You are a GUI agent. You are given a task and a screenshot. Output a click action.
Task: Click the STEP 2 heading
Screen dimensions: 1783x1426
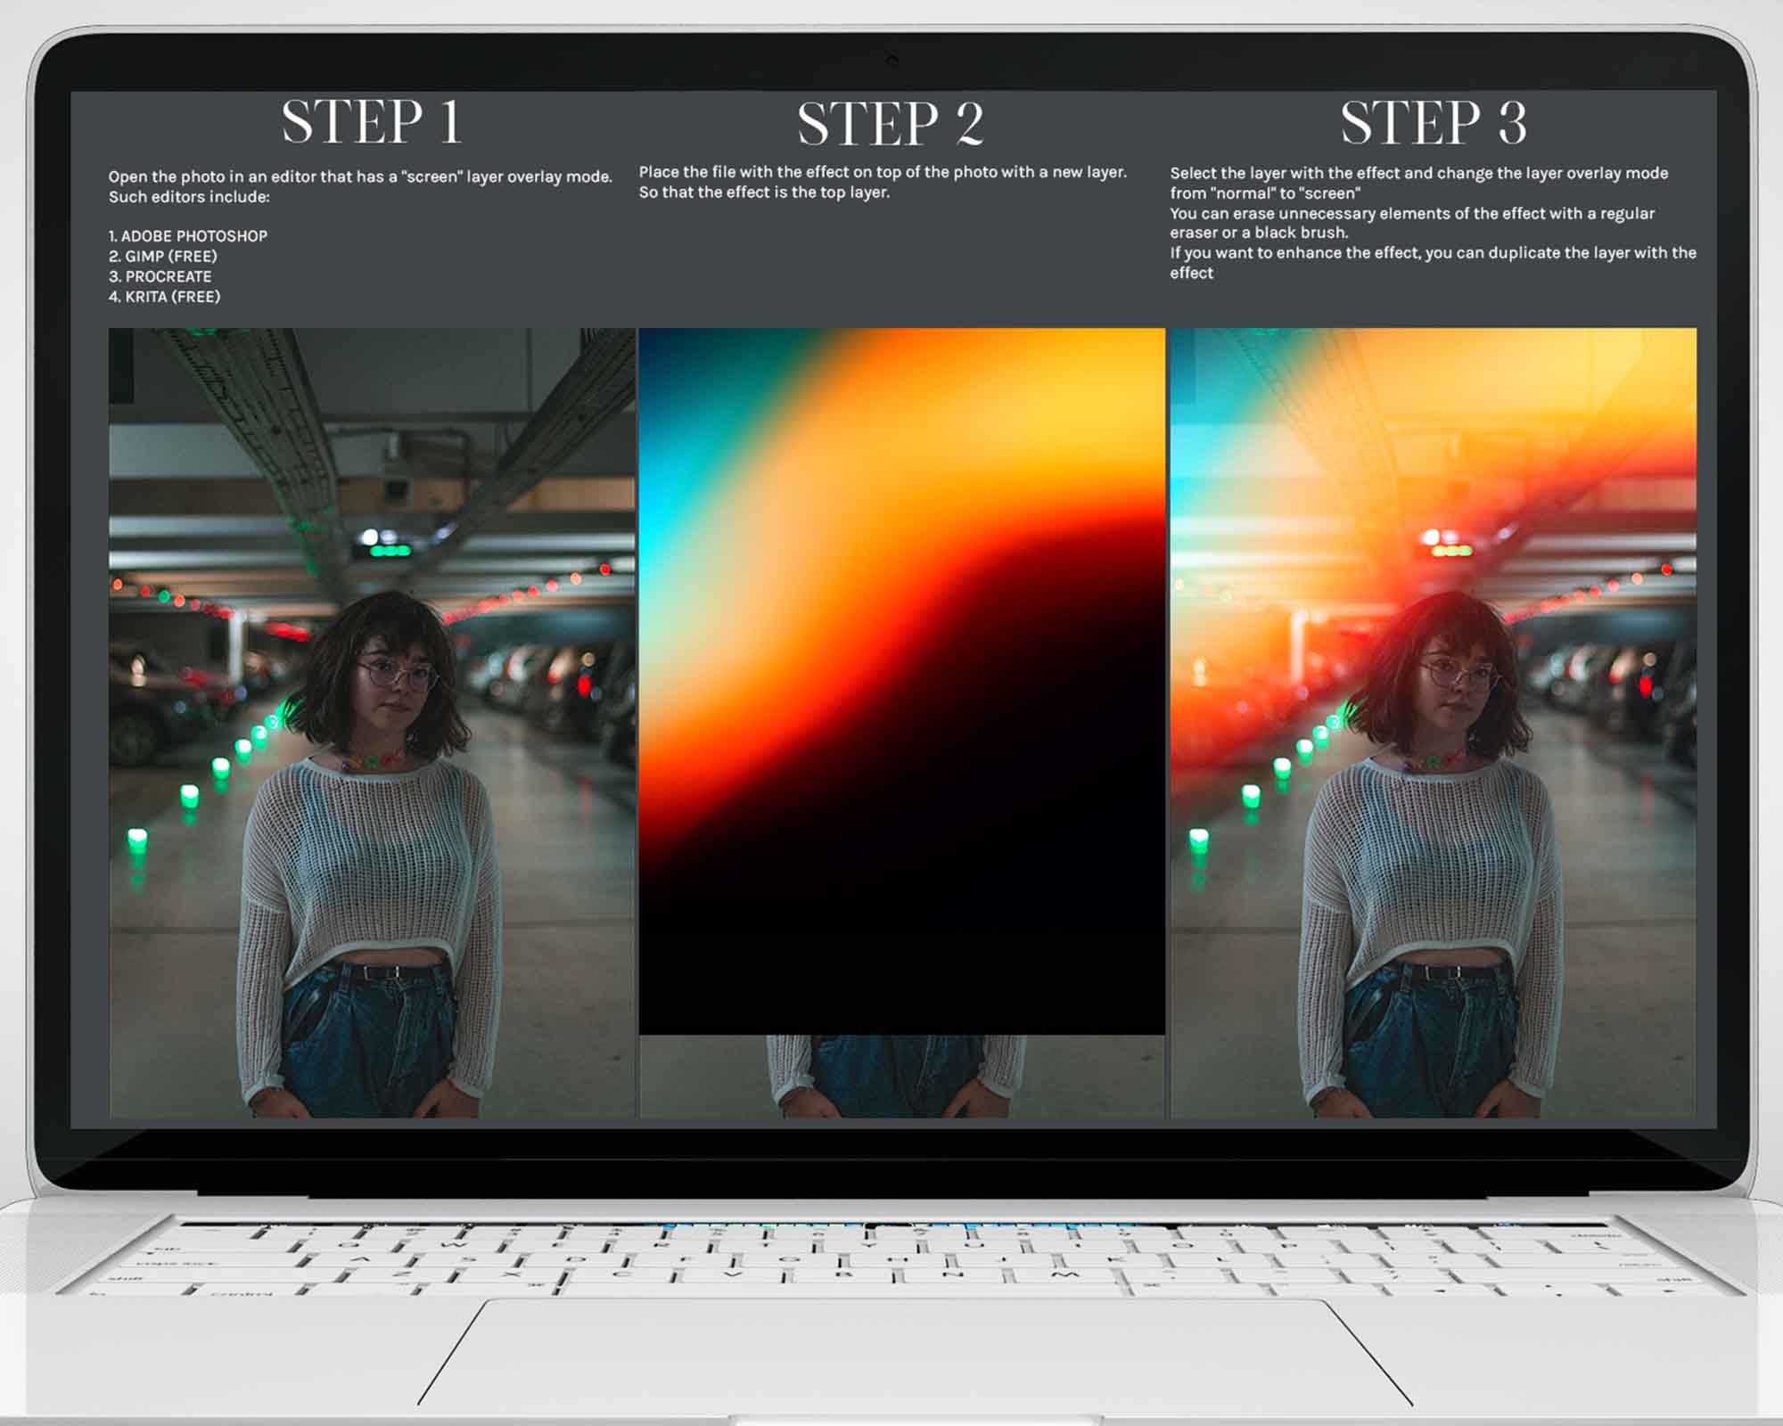click(x=891, y=124)
